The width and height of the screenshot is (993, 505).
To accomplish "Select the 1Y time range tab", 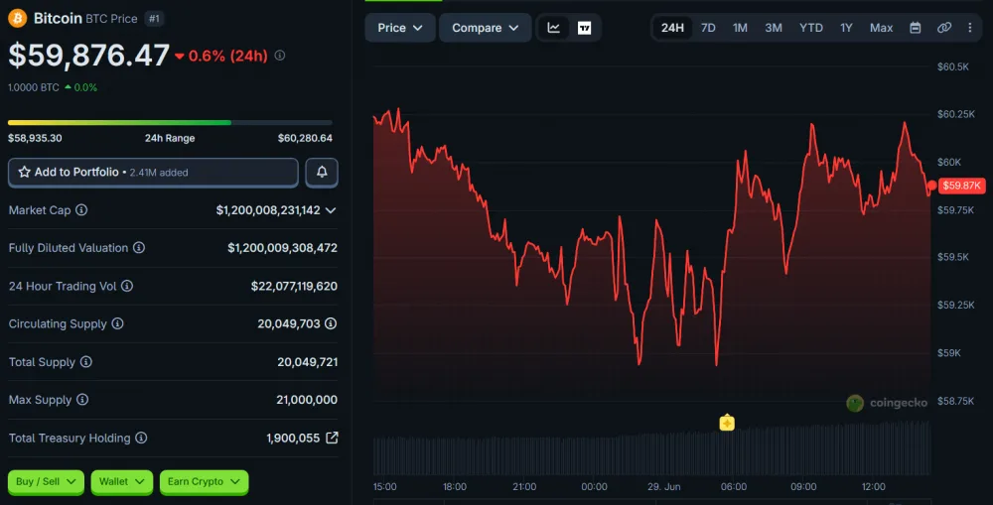I will [x=846, y=28].
